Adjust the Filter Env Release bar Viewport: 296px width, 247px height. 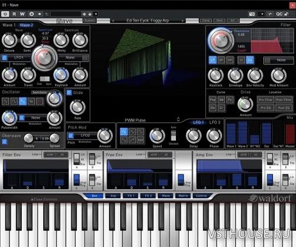point(59,181)
